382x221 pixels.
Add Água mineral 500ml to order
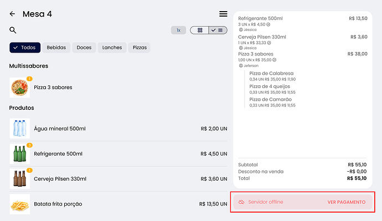(x=118, y=129)
